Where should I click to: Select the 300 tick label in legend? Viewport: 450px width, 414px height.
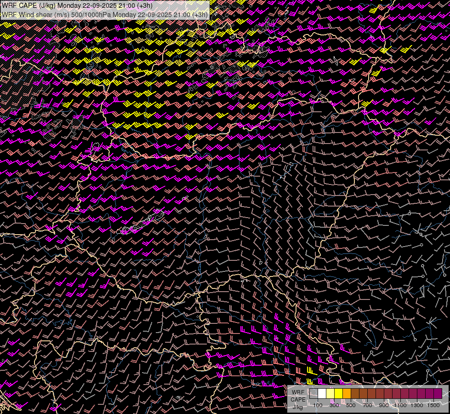pyautogui.click(x=334, y=405)
